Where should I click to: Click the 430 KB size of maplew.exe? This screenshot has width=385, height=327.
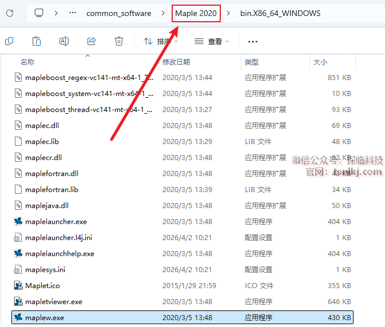(339, 318)
